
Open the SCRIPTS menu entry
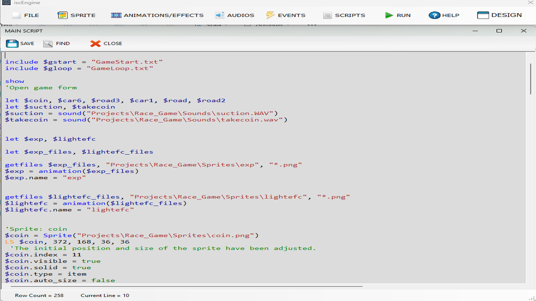click(350, 15)
